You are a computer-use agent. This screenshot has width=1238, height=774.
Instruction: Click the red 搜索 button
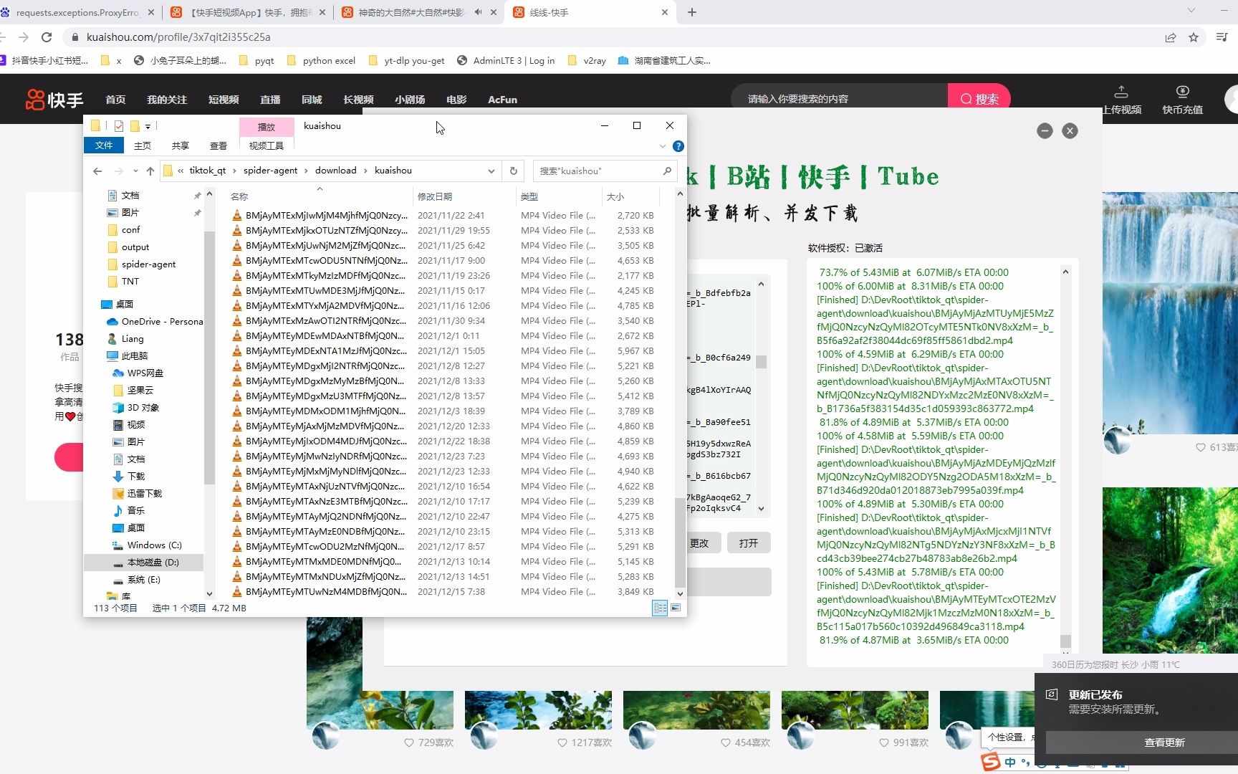click(979, 99)
